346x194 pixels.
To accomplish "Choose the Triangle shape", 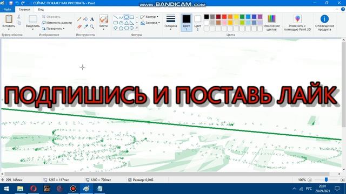I will coord(127,23).
